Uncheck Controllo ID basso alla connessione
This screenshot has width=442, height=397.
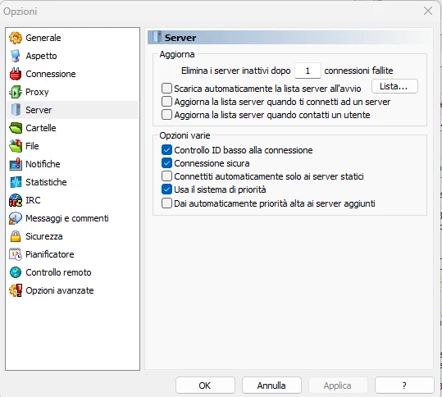tap(166, 150)
